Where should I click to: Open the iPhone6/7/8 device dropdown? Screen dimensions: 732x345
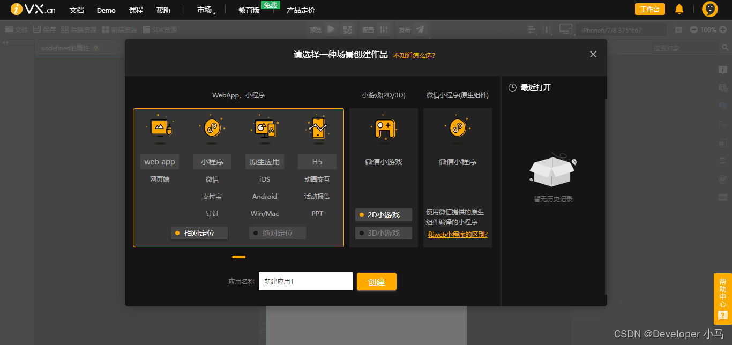[x=622, y=30]
